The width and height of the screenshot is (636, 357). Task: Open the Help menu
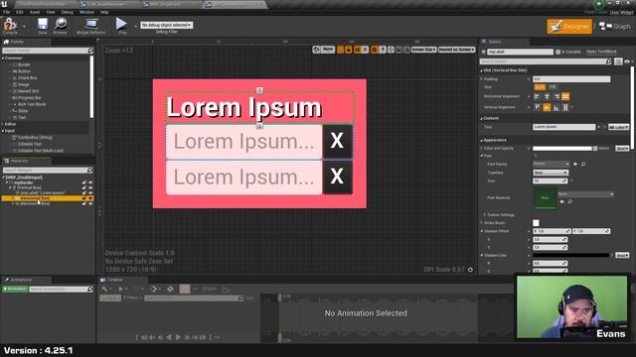(104, 12)
